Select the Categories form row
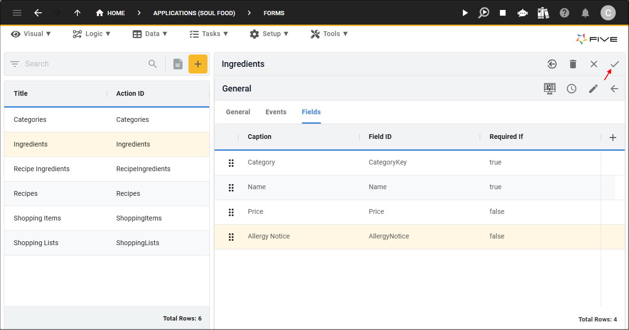The height and width of the screenshot is (330, 629). [x=107, y=119]
